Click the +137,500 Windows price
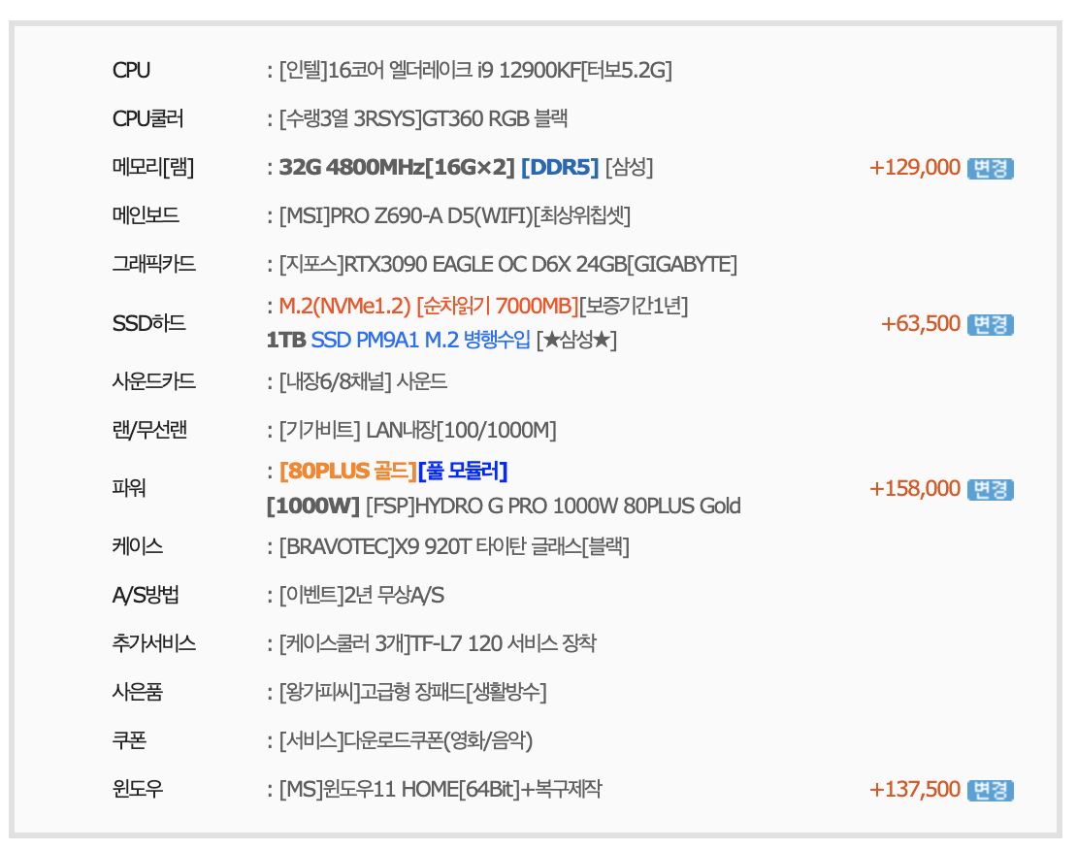The height and width of the screenshot is (850, 1077). click(914, 790)
